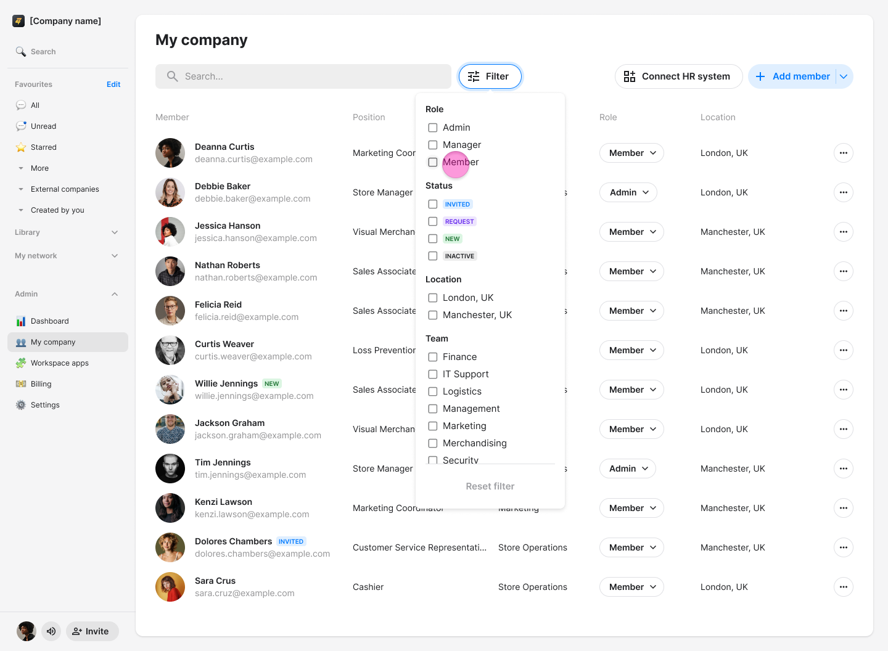Select the IT Support team checkbox

[x=433, y=374]
